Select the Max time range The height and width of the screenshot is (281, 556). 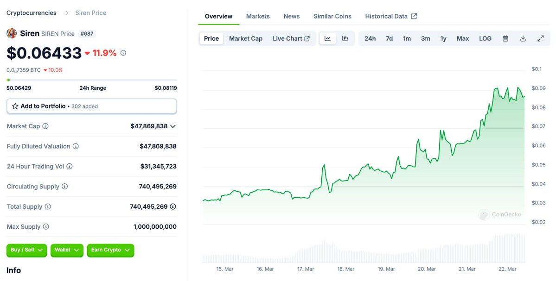coord(463,38)
